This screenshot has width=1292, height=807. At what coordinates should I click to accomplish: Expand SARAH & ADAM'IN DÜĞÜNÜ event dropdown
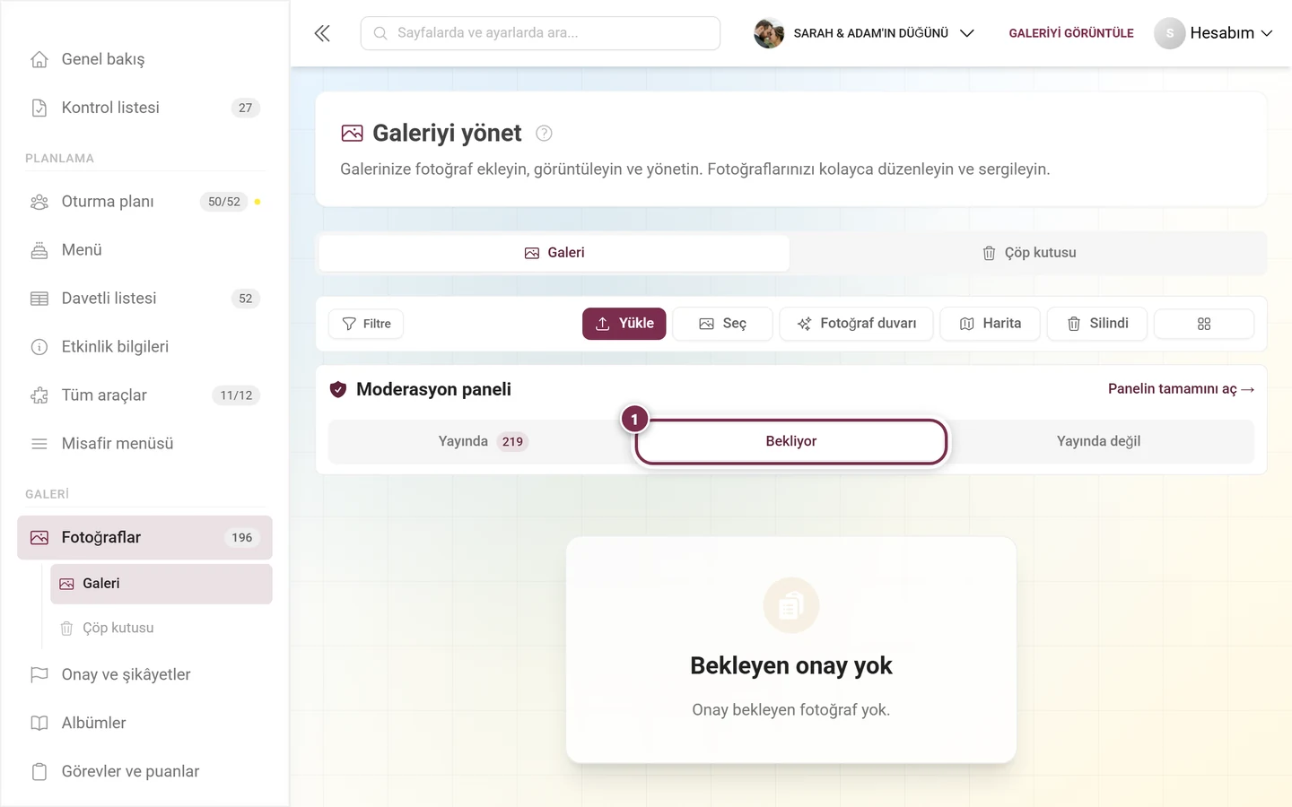(x=864, y=33)
